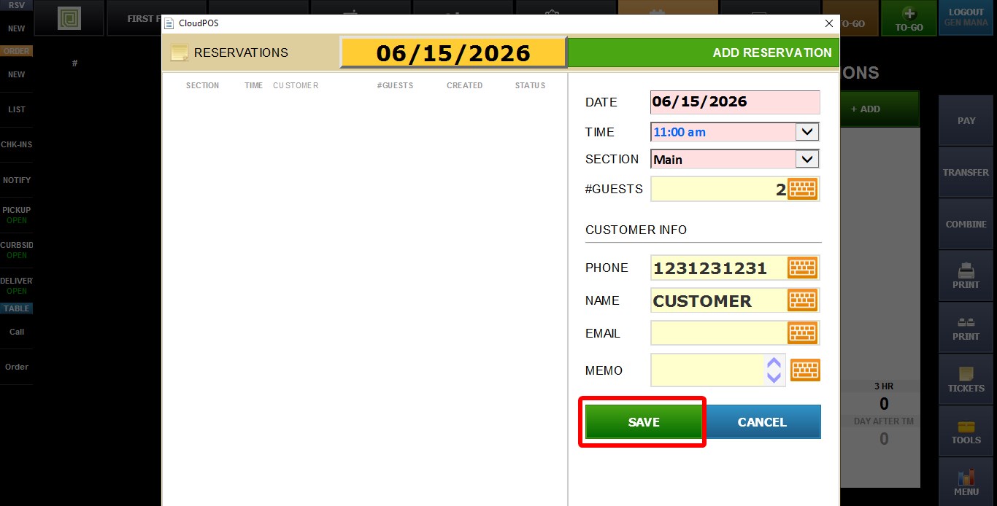The width and height of the screenshot is (997, 506).
Task: Click TRANSFER in the right sidebar
Action: [x=966, y=172]
